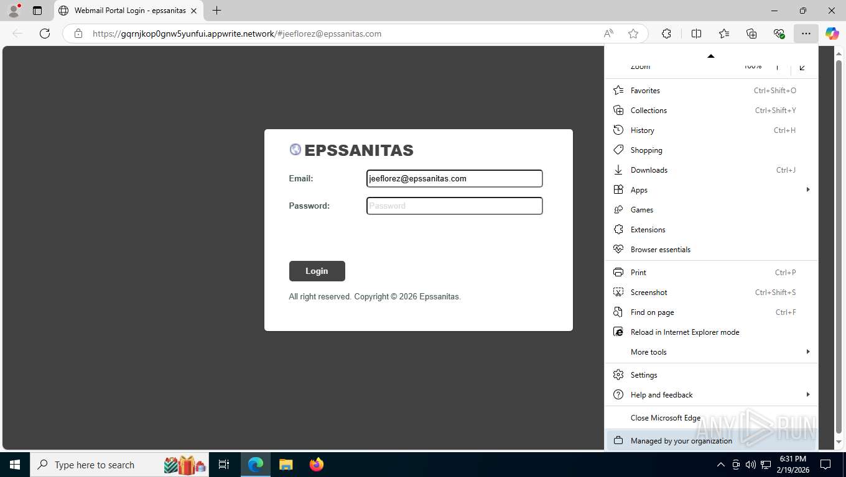This screenshot has height=477, width=846.
Task: Expand the Apps submenu
Action: tap(711, 190)
